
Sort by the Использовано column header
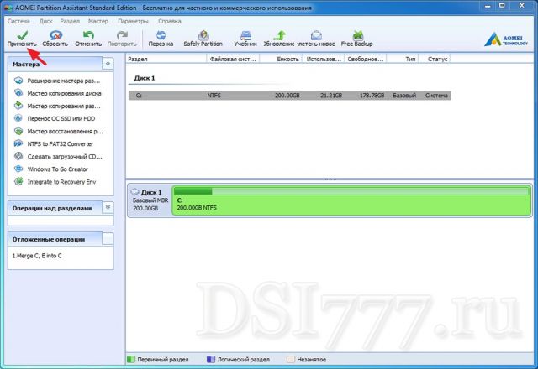pyautogui.click(x=323, y=59)
